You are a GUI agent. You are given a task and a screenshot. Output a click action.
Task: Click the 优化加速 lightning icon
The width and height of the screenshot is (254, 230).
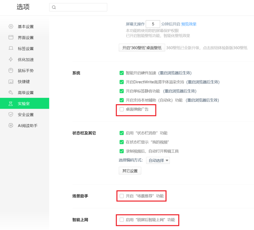click(11, 60)
